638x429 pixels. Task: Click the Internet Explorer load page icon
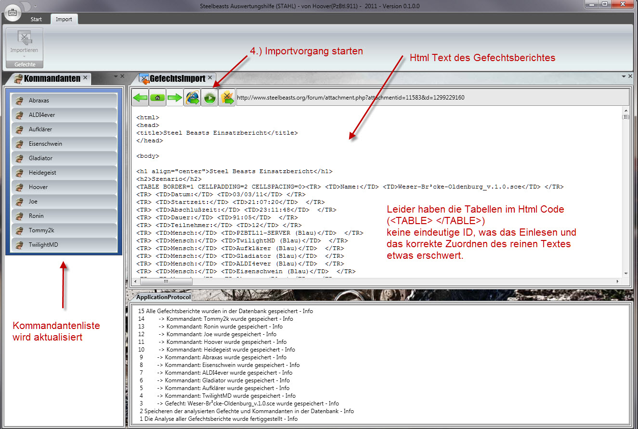(192, 98)
